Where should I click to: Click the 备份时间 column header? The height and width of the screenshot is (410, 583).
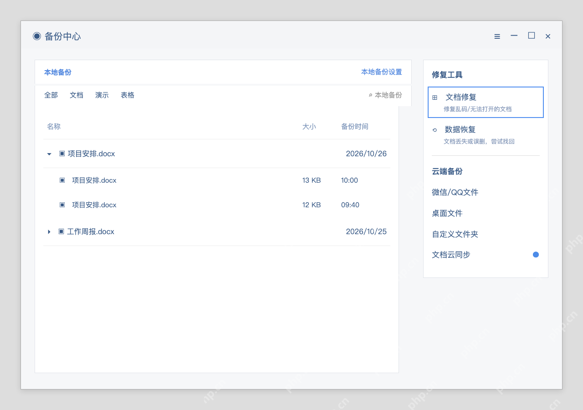pyautogui.click(x=355, y=126)
